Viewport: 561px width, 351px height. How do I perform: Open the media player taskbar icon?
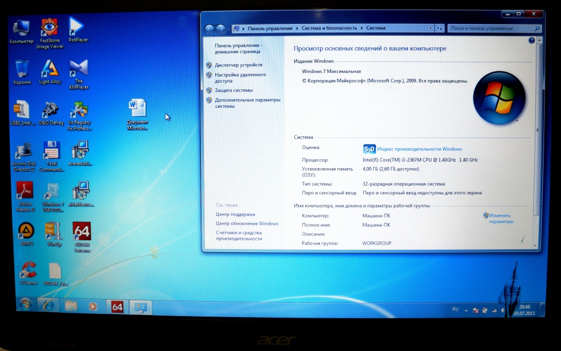tap(93, 307)
